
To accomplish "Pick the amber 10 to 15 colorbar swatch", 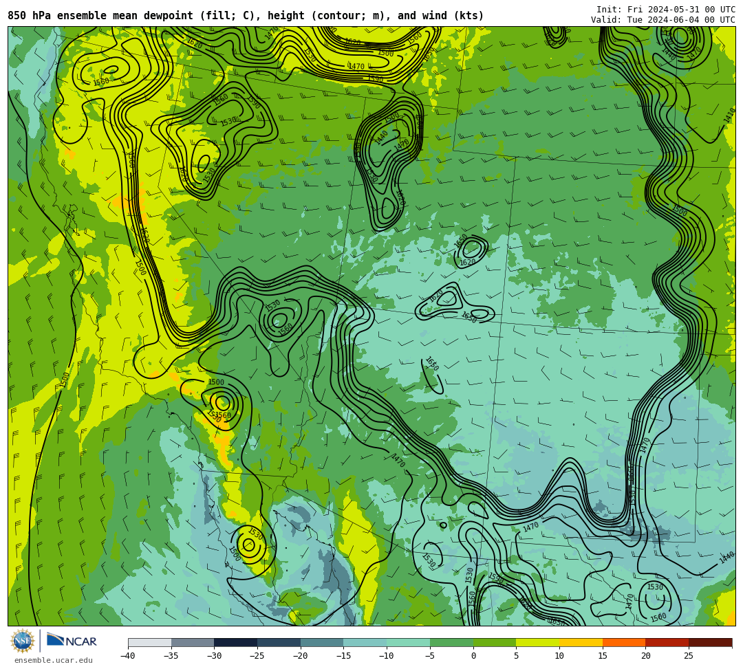I will pyautogui.click(x=581, y=642).
